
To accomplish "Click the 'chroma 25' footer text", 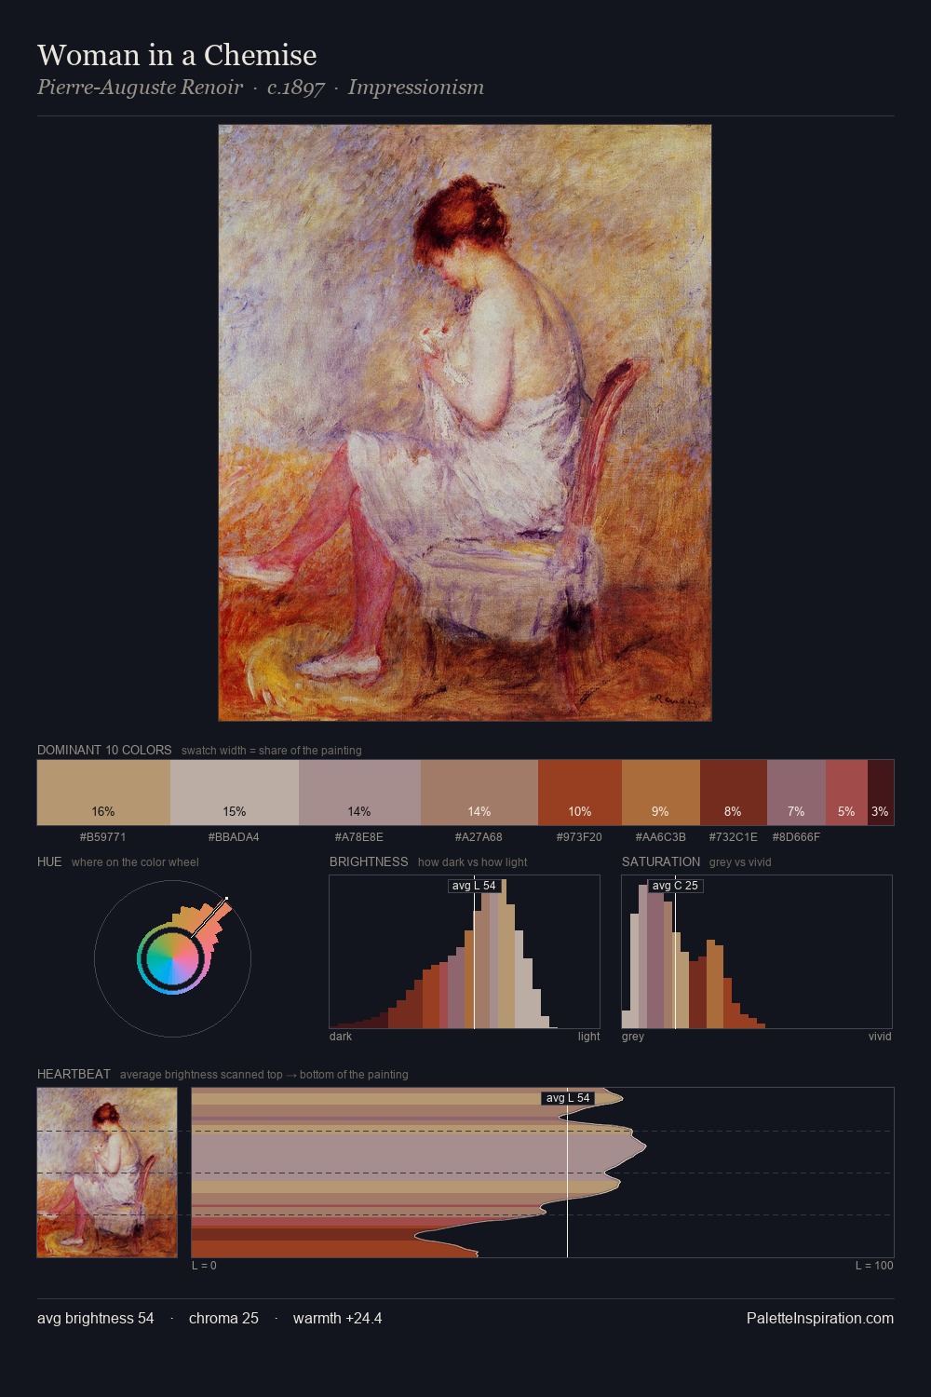I will 223,1319.
